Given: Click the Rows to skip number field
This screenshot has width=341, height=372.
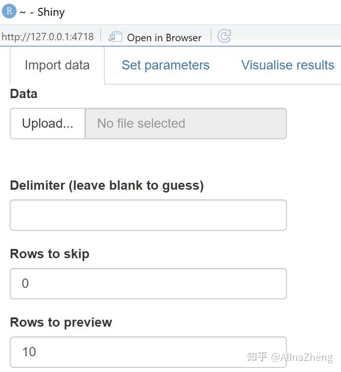Looking at the screenshot, I should [x=148, y=284].
